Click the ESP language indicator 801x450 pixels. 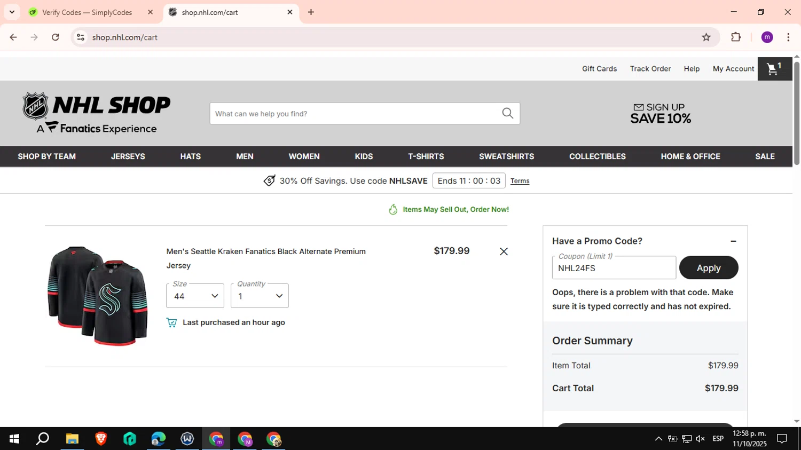tap(718, 439)
